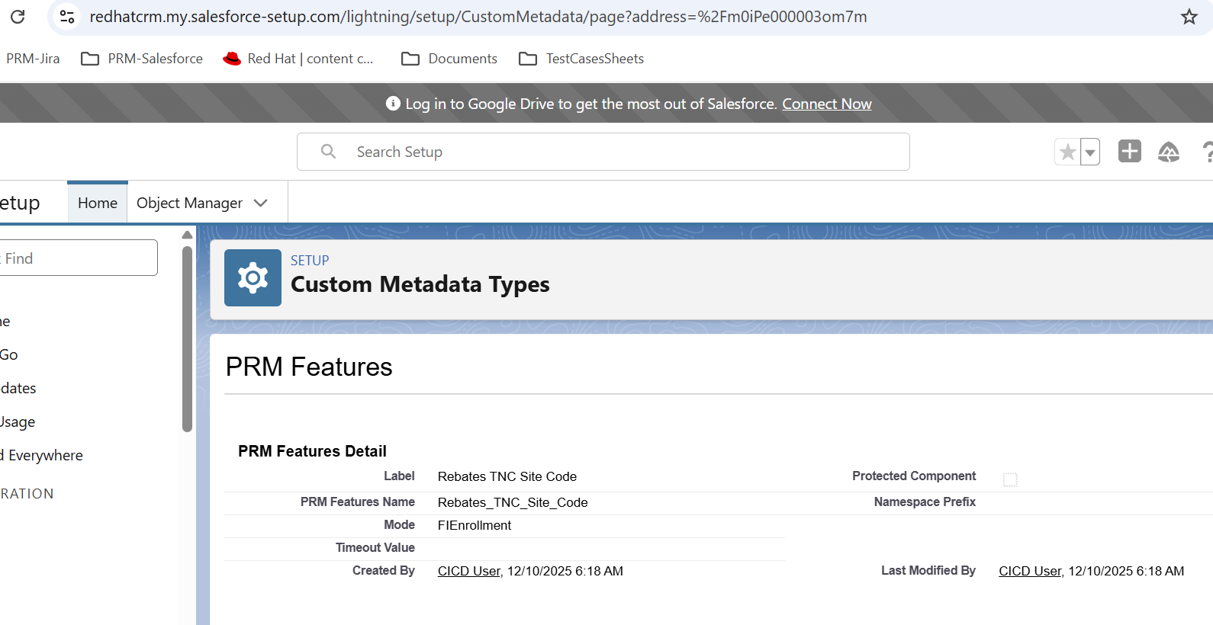The height and width of the screenshot is (625, 1213).
Task: Click the sidebar vertical scrollbar thumb
Action: 188,339
